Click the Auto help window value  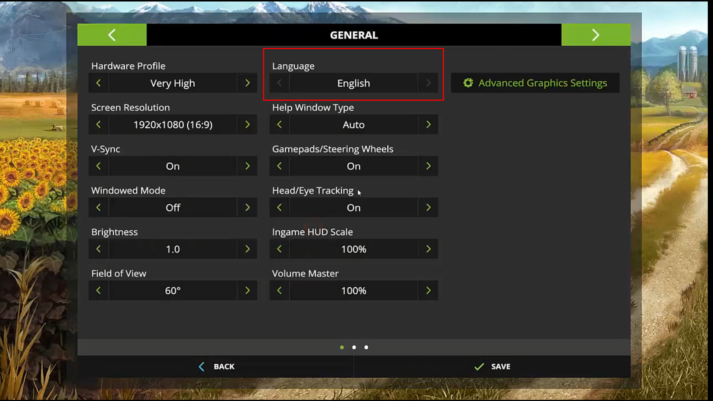click(354, 124)
